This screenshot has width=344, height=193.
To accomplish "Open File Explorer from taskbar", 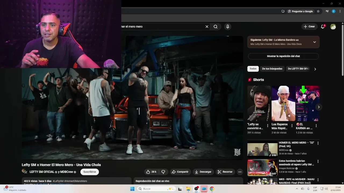I will (x=188, y=189).
